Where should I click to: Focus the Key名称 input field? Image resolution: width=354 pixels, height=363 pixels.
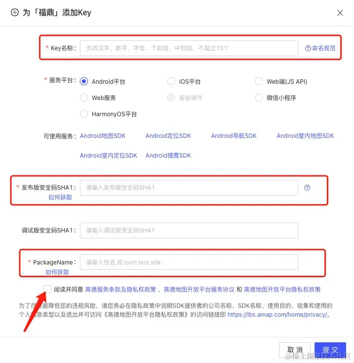[189, 48]
